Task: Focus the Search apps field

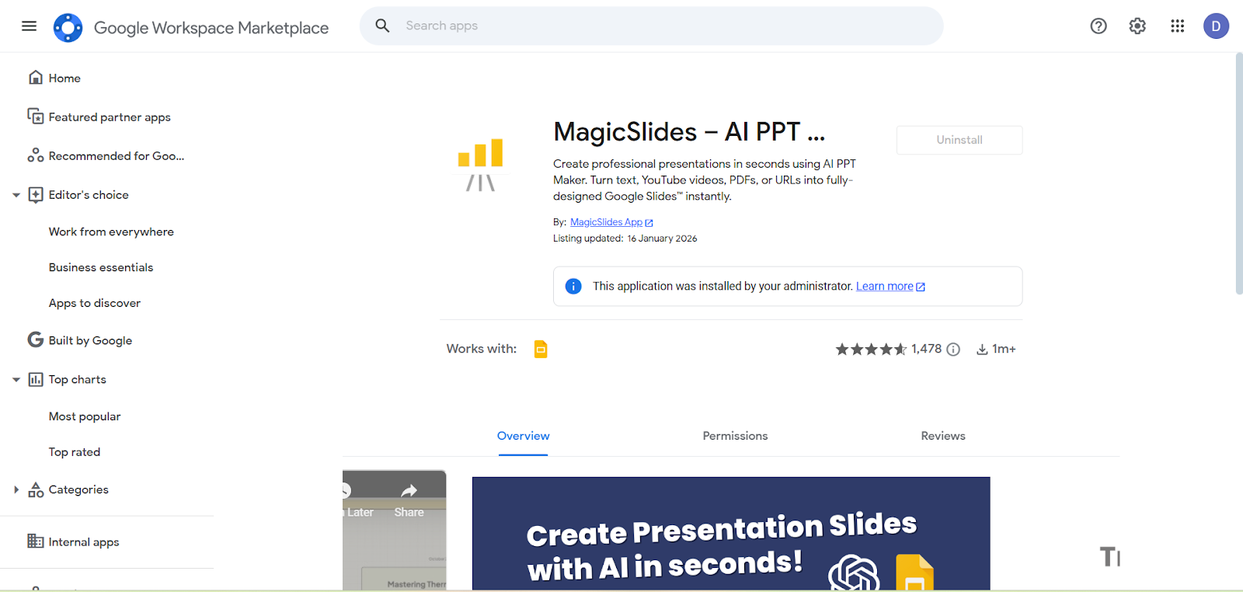Action: tap(651, 26)
